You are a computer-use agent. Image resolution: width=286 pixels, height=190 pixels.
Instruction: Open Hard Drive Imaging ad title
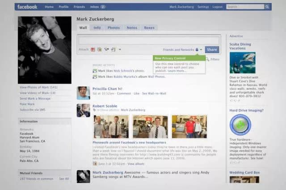click(x=246, y=110)
